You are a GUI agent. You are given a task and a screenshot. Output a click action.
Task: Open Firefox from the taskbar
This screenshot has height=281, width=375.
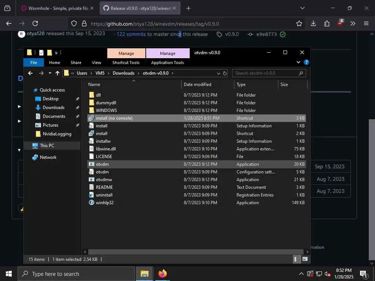(163, 274)
